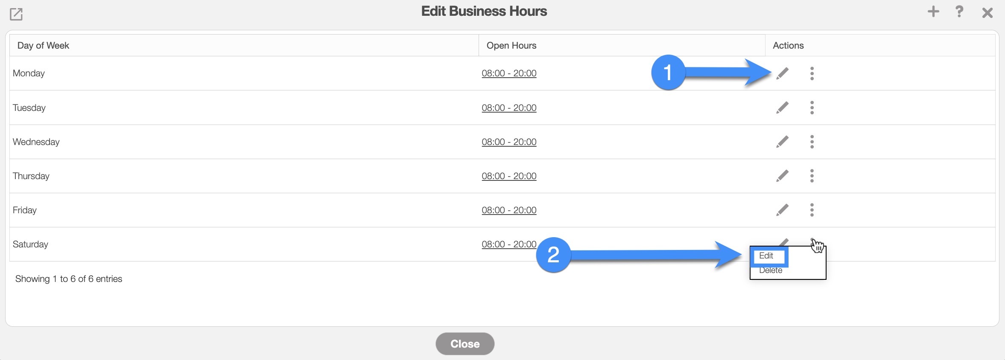This screenshot has height=360, width=1005.
Task: Open Monday's three-dot actions menu
Action: point(812,73)
